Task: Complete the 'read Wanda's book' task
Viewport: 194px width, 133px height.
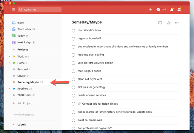Action: click(73, 30)
